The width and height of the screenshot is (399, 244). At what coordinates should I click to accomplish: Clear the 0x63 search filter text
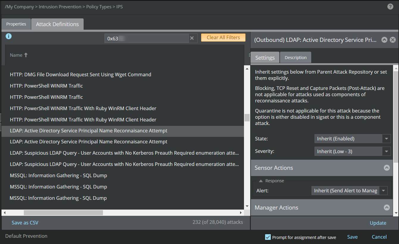point(192,38)
